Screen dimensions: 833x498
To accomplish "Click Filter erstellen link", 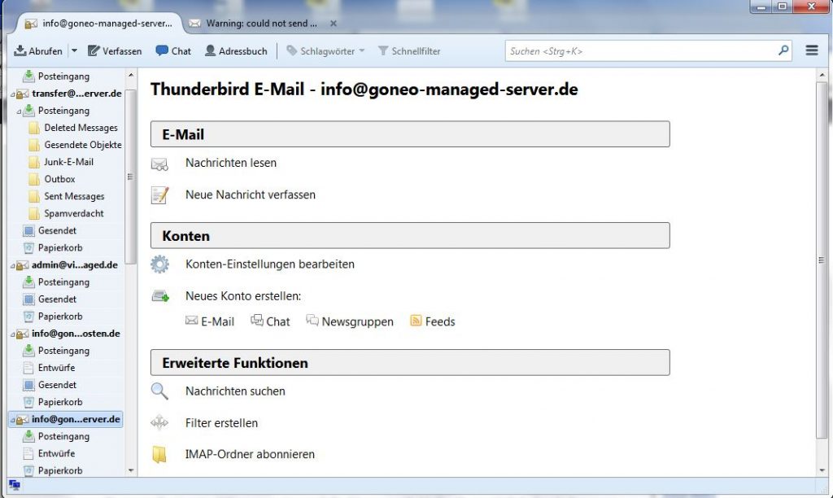I will 221,423.
